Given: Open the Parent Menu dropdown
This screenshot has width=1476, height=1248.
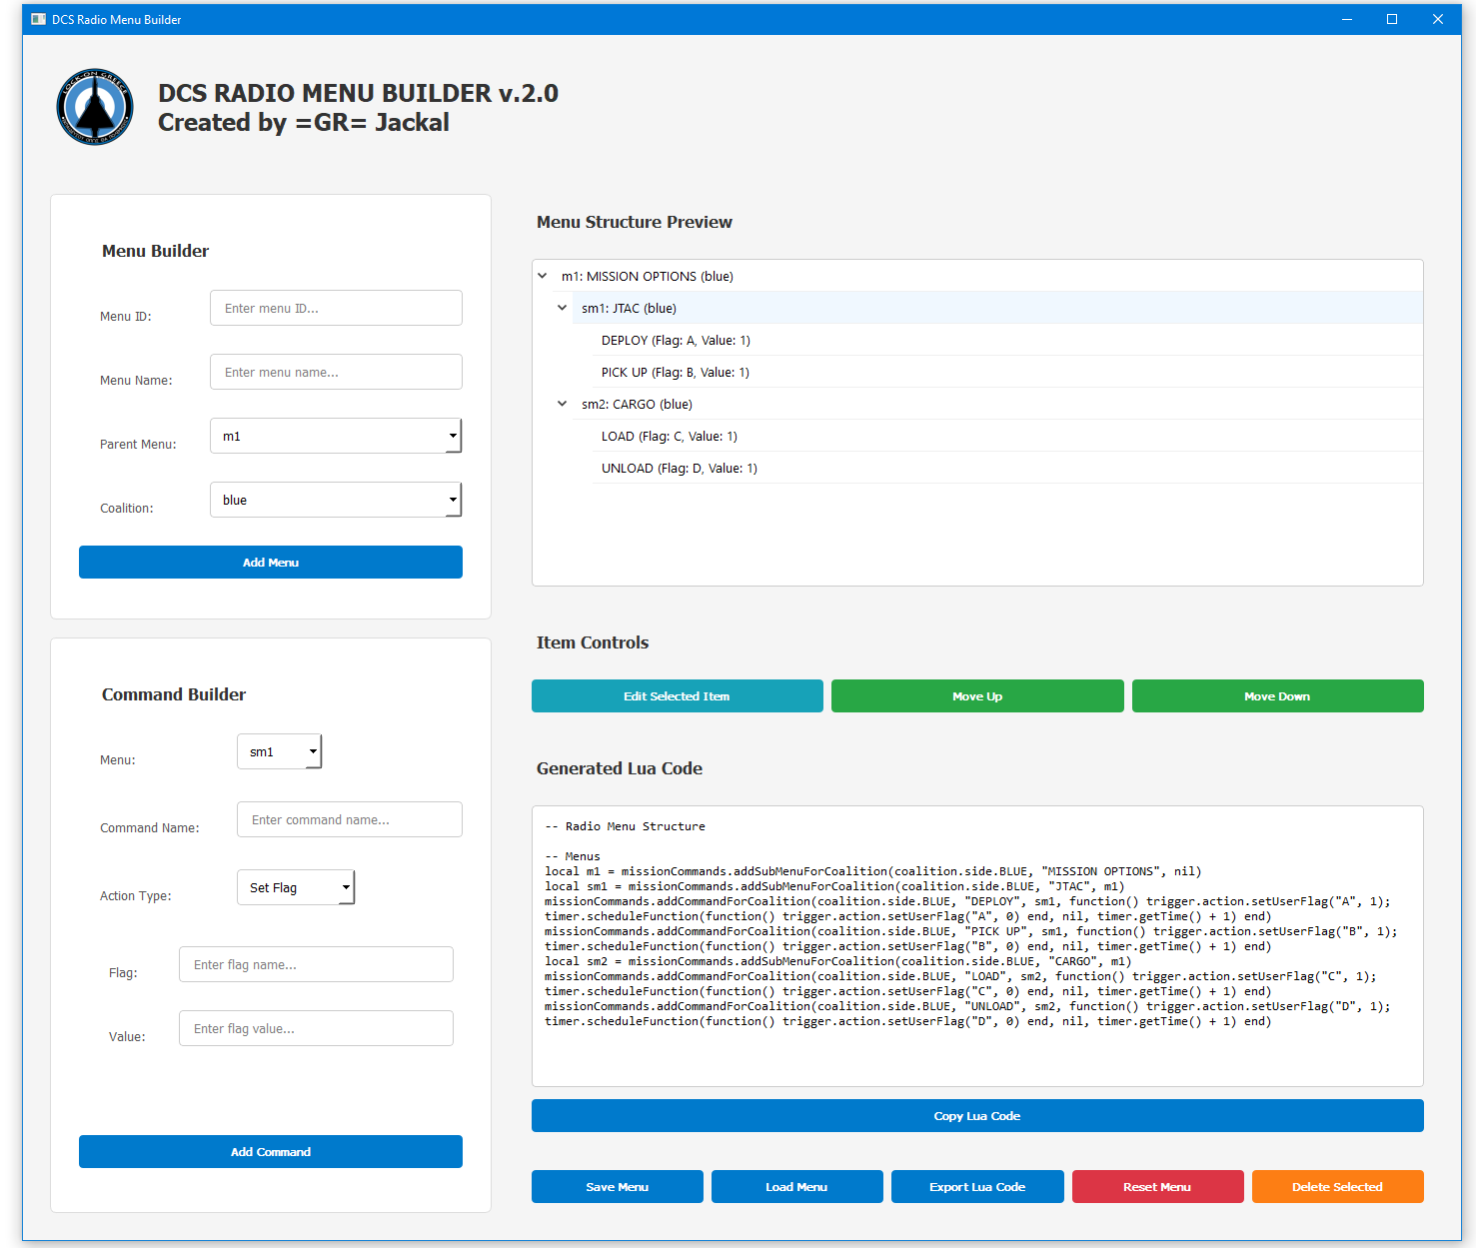Looking at the screenshot, I should (336, 436).
